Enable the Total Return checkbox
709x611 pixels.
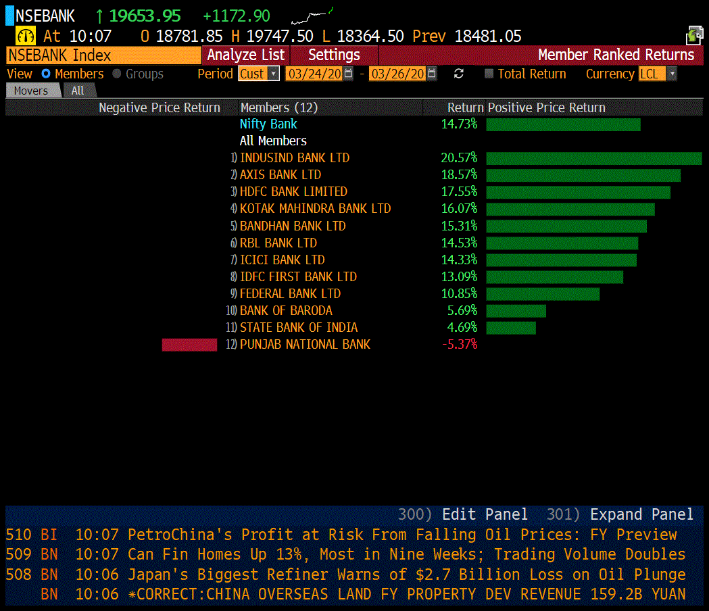click(489, 74)
